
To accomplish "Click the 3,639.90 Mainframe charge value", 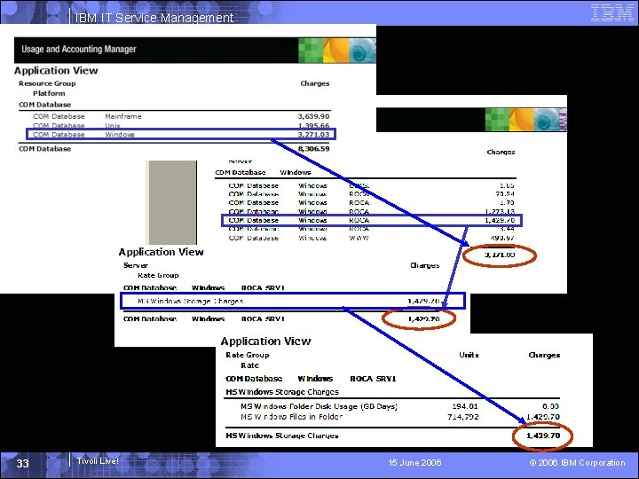I will (x=313, y=116).
